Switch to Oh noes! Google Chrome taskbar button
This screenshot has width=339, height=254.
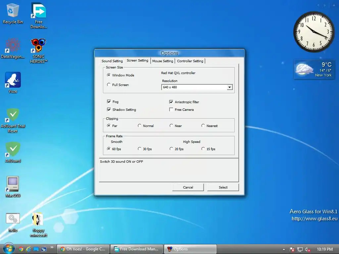pyautogui.click(x=83, y=249)
